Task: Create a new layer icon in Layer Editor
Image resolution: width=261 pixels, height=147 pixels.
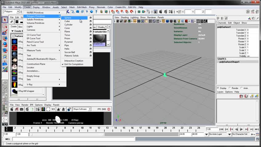Action: pos(251,96)
